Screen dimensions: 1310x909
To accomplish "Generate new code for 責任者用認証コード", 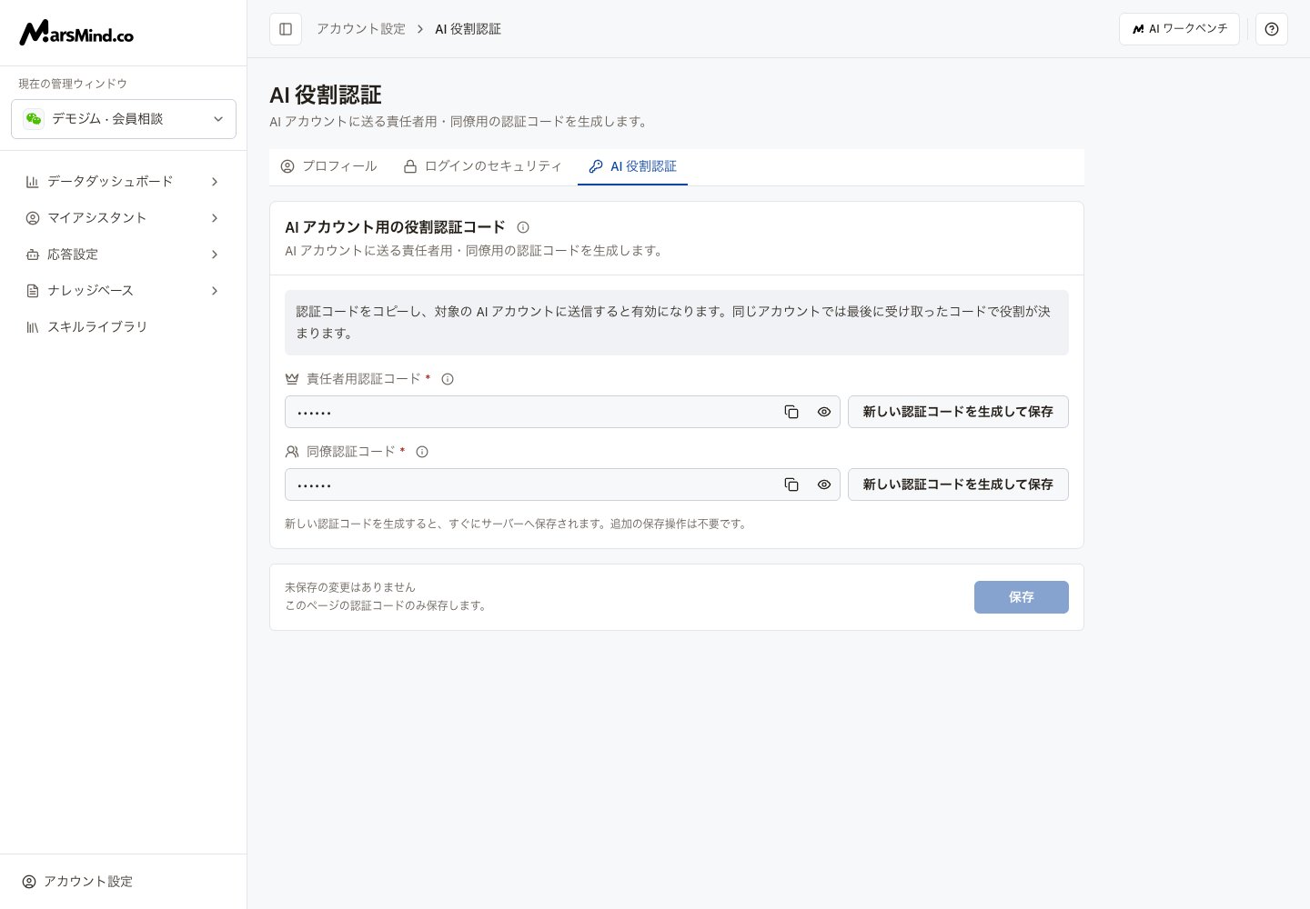I will (x=958, y=412).
